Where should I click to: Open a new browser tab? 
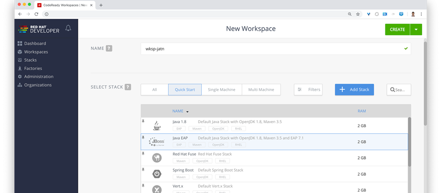click(101, 5)
